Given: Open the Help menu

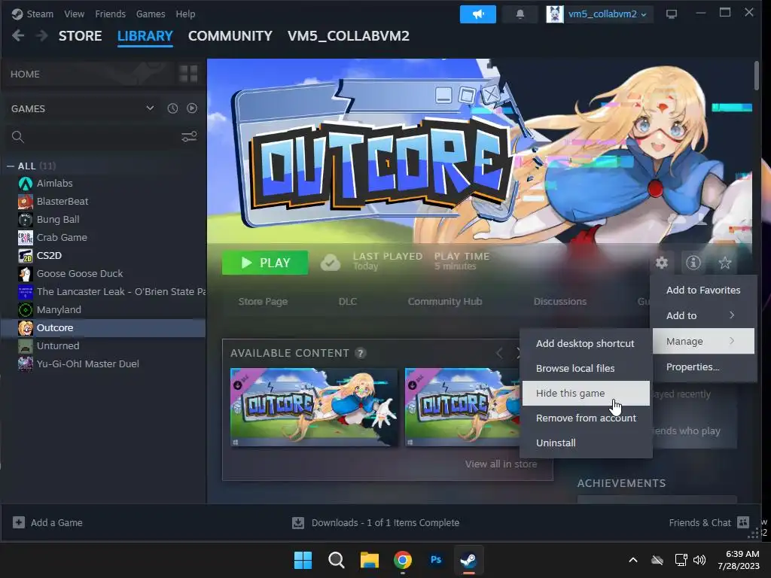Looking at the screenshot, I should click(x=185, y=14).
